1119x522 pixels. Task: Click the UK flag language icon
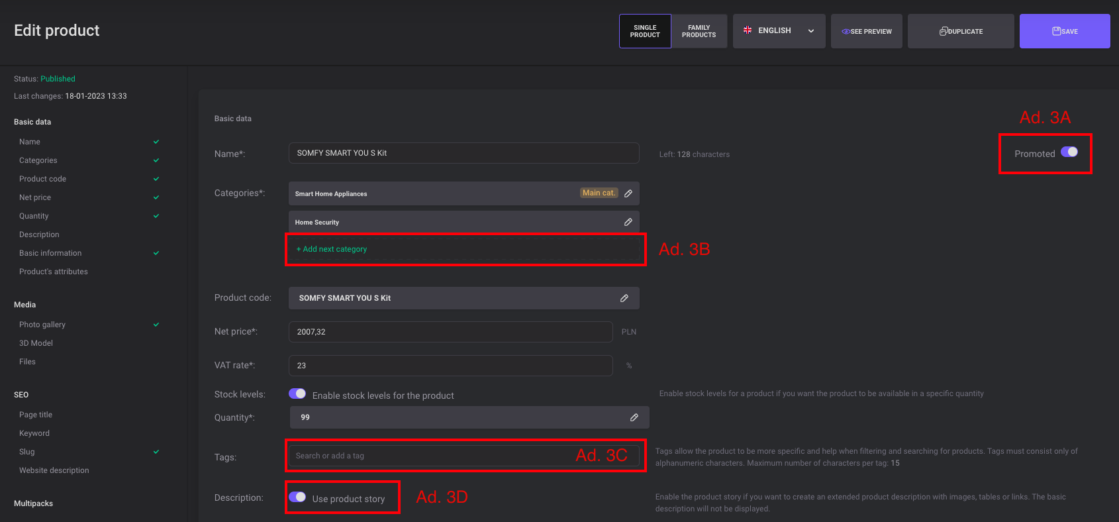point(748,30)
